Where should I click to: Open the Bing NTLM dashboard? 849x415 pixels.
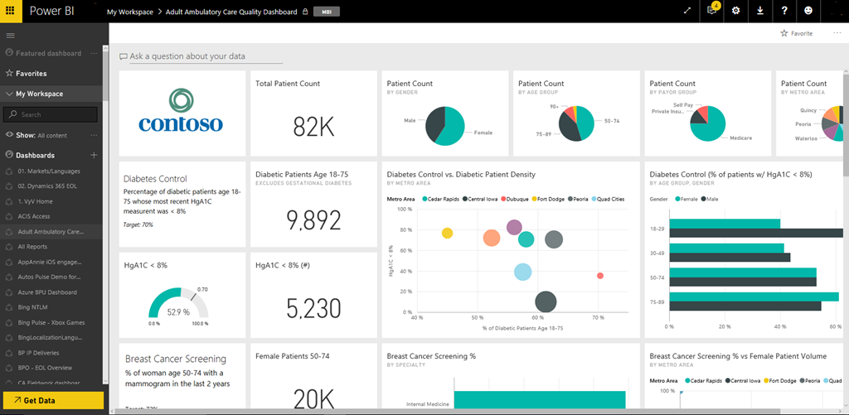33,307
